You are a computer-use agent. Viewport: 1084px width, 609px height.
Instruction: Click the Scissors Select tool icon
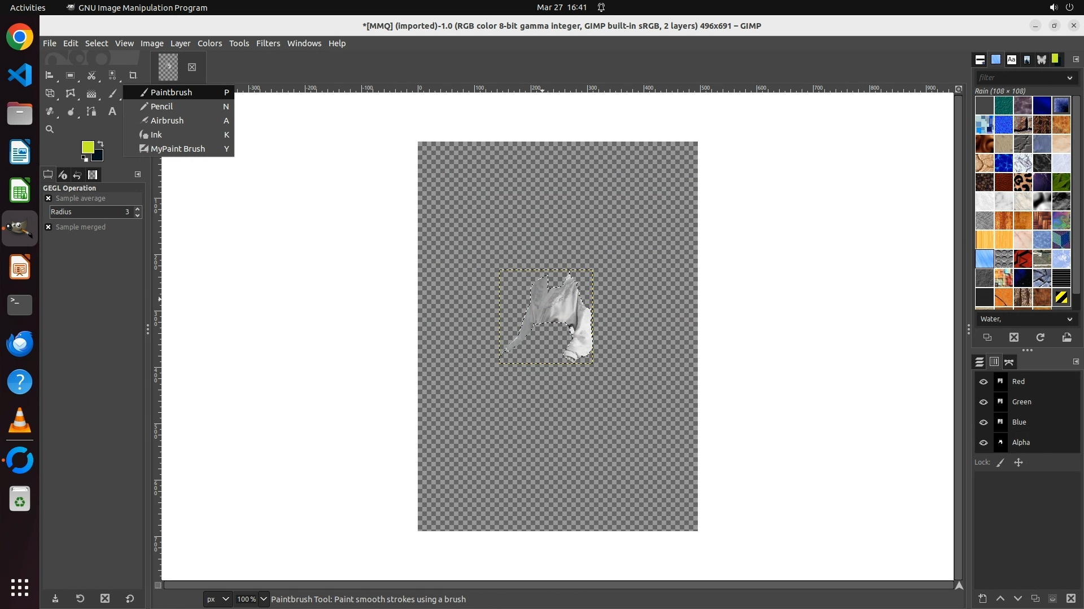91,76
